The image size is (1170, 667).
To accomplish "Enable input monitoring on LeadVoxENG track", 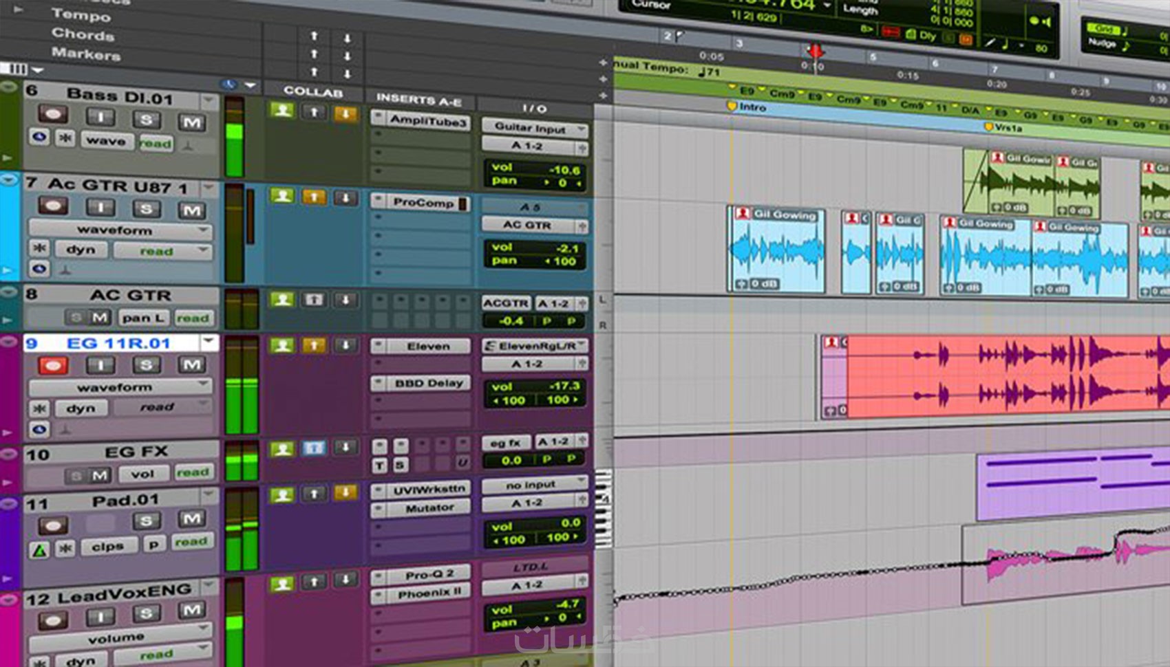I will (100, 617).
